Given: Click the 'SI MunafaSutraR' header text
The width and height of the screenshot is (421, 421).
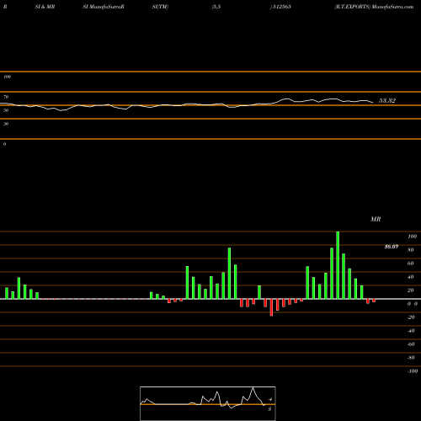Looking at the screenshot, I should tap(104, 7).
